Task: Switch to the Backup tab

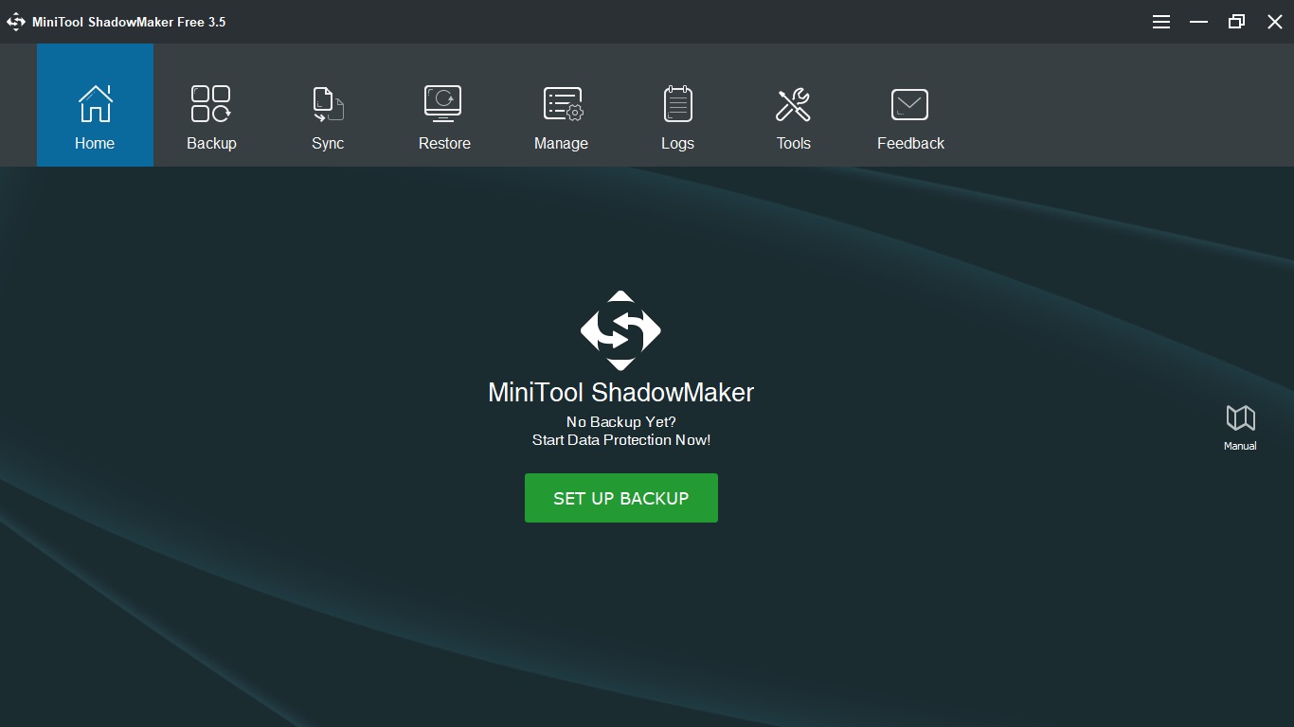Action: tap(211, 105)
